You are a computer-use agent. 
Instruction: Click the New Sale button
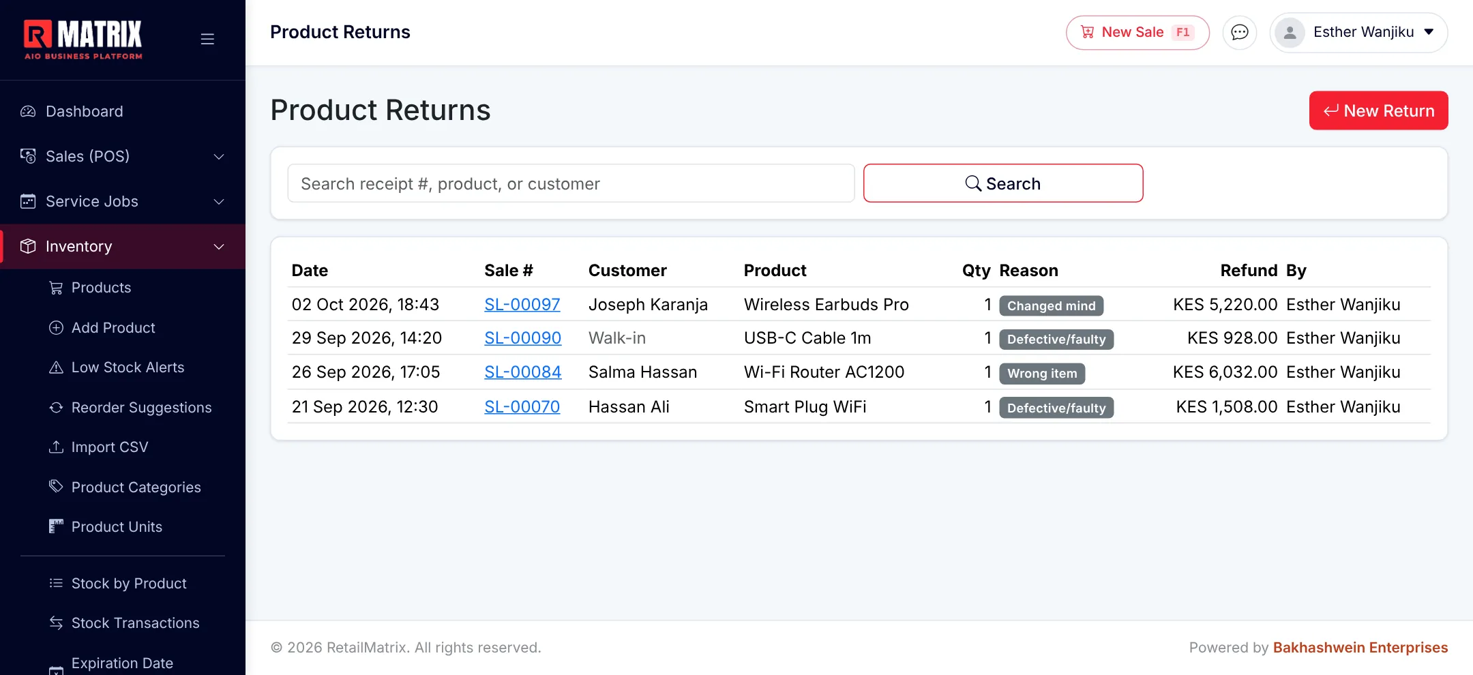[x=1137, y=32]
